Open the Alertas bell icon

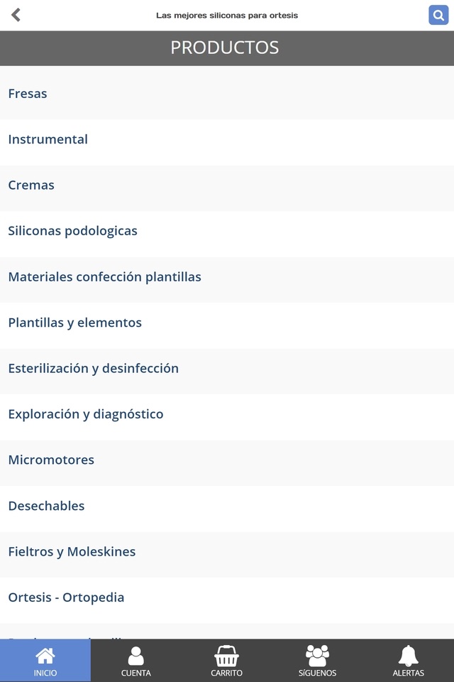point(408,656)
